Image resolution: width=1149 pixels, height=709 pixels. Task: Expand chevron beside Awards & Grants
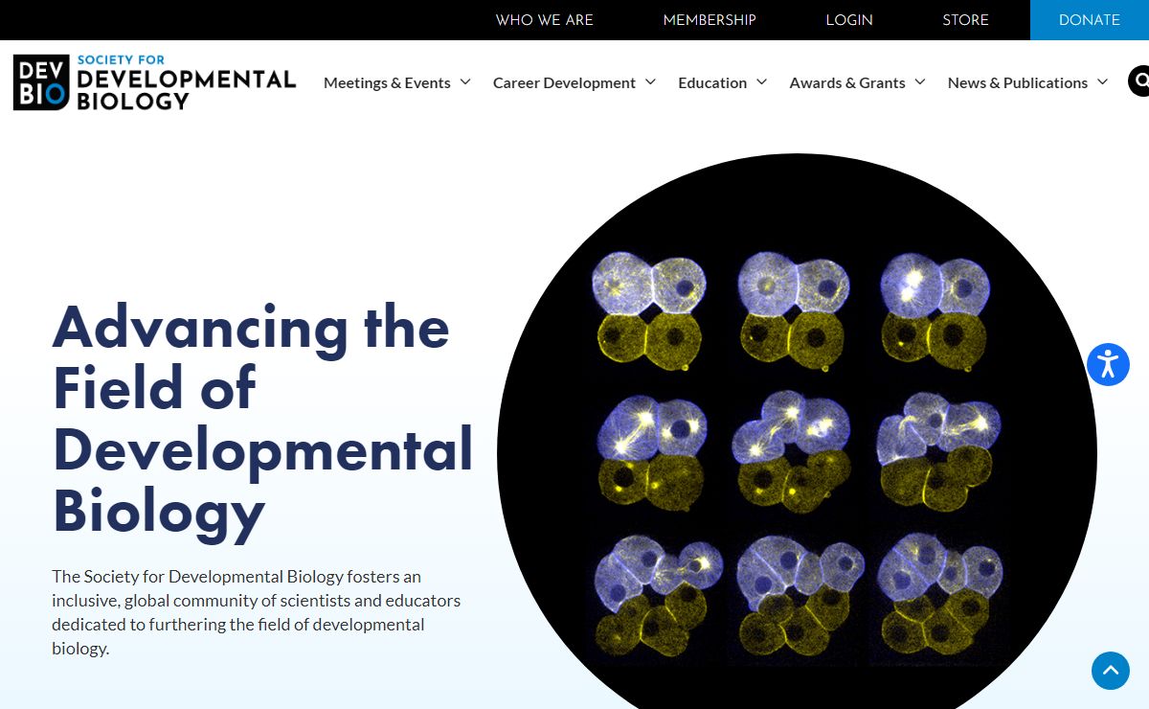(x=920, y=82)
